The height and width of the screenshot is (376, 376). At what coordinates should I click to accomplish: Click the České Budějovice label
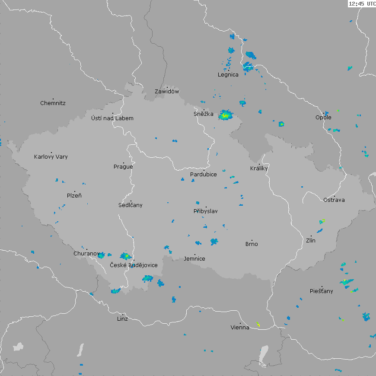pos(134,265)
